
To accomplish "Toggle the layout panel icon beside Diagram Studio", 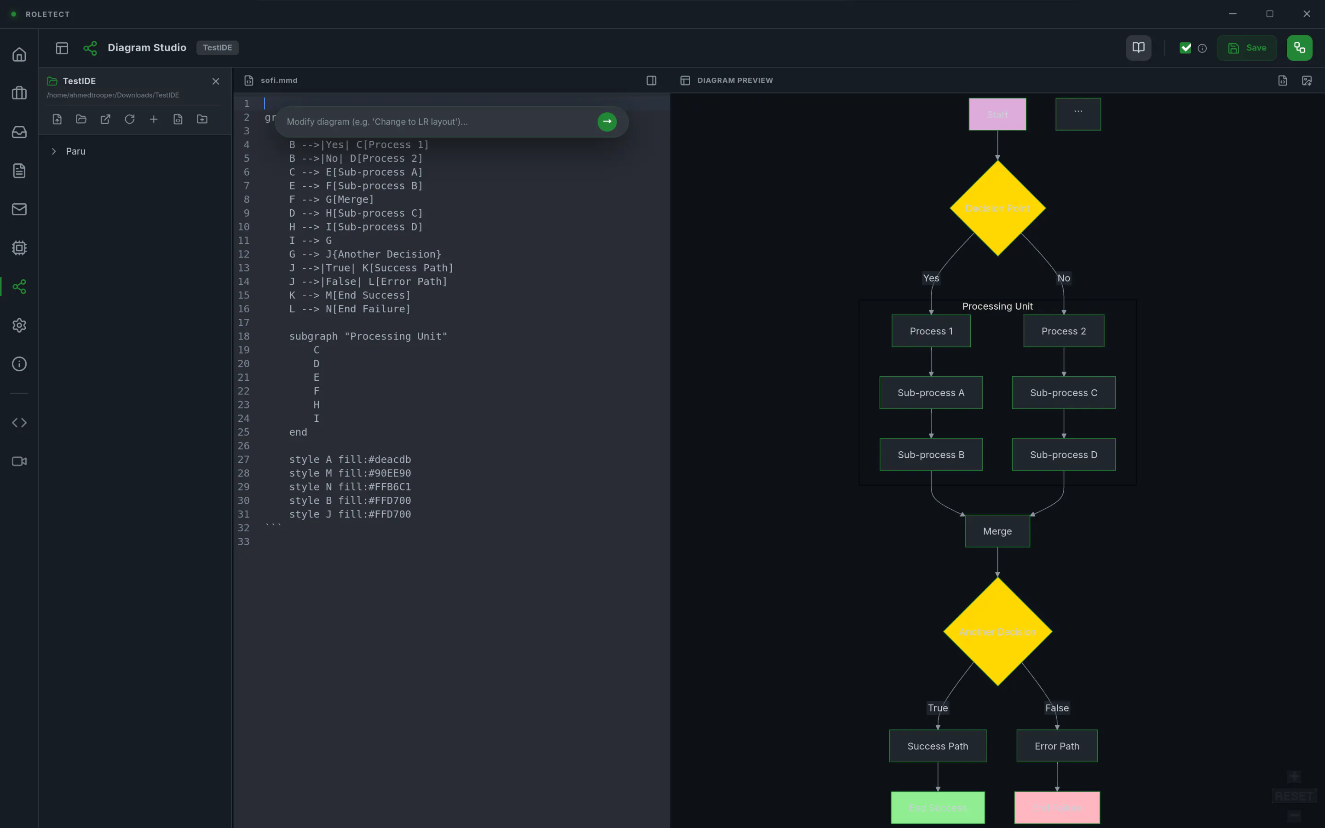I will click(x=62, y=48).
